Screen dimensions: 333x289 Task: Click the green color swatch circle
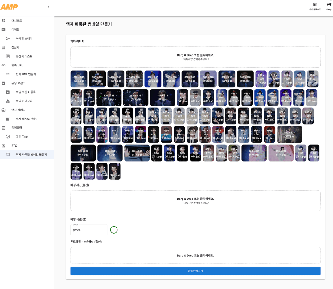[x=114, y=230]
